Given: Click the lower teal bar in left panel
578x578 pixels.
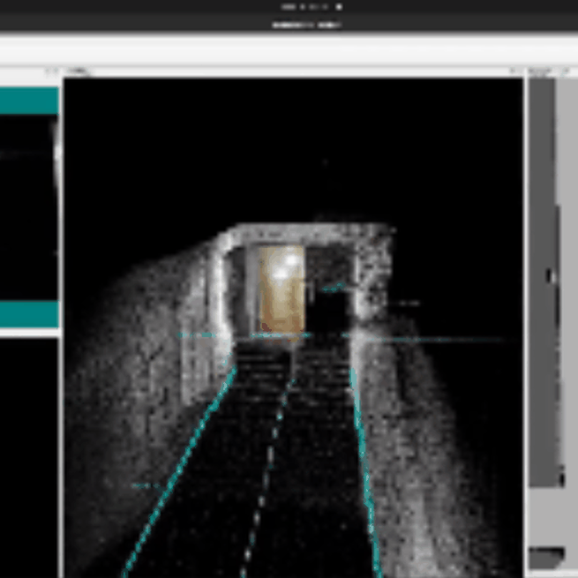Looking at the screenshot, I should tap(29, 313).
